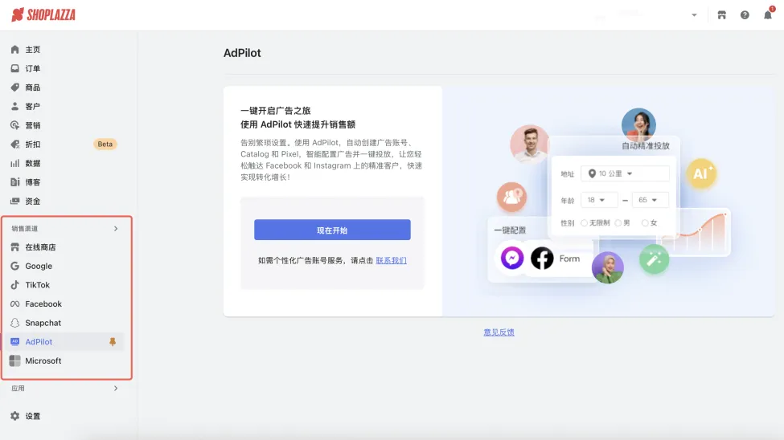Open 设置 settings in the sidebar
Screen dimensions: 784x440
click(33, 416)
